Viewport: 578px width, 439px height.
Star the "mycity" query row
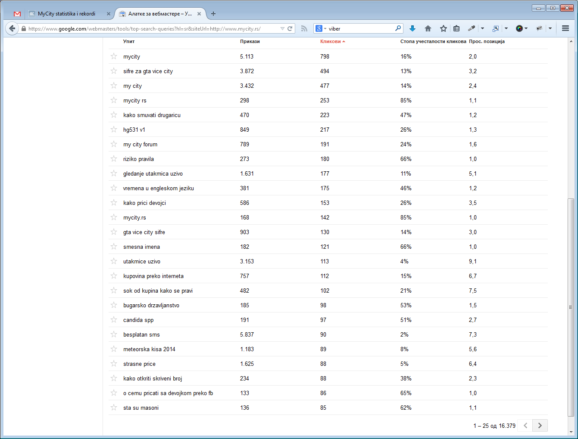[114, 56]
